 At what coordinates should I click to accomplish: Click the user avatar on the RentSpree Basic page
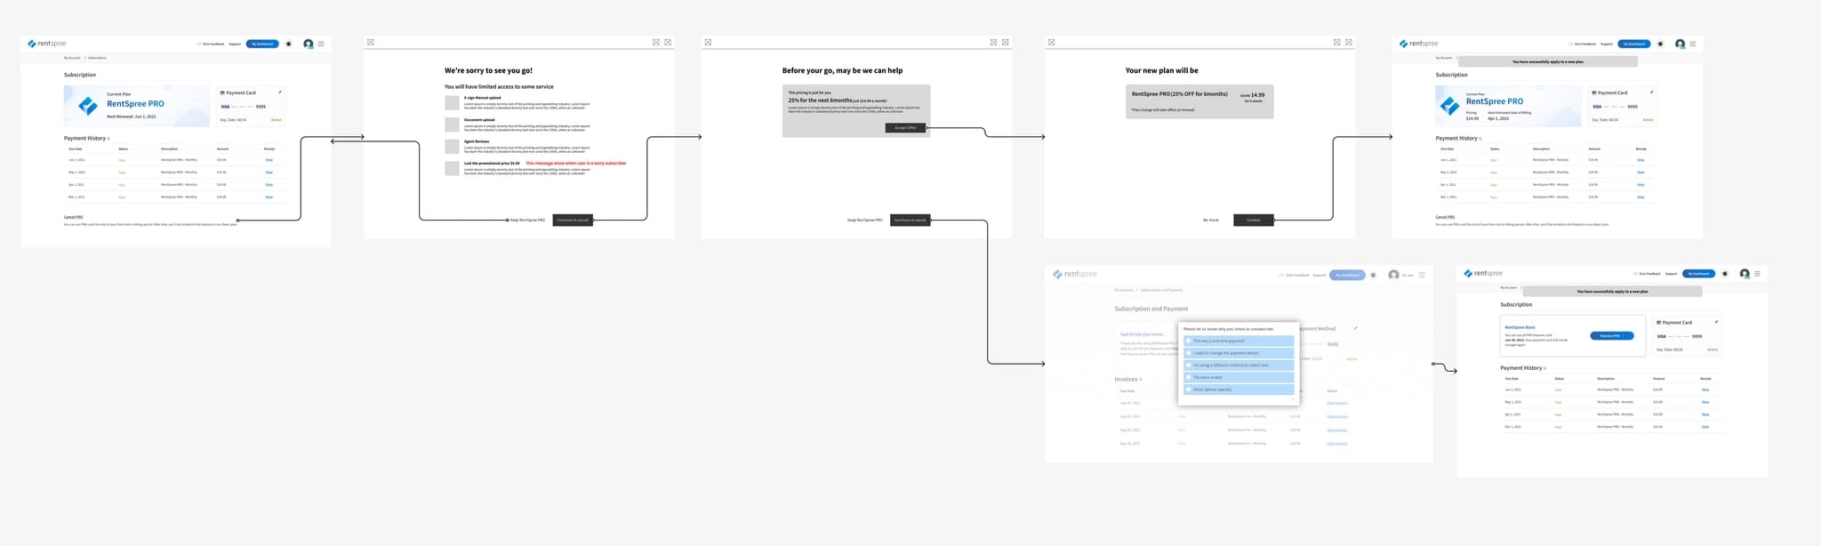[1745, 273]
